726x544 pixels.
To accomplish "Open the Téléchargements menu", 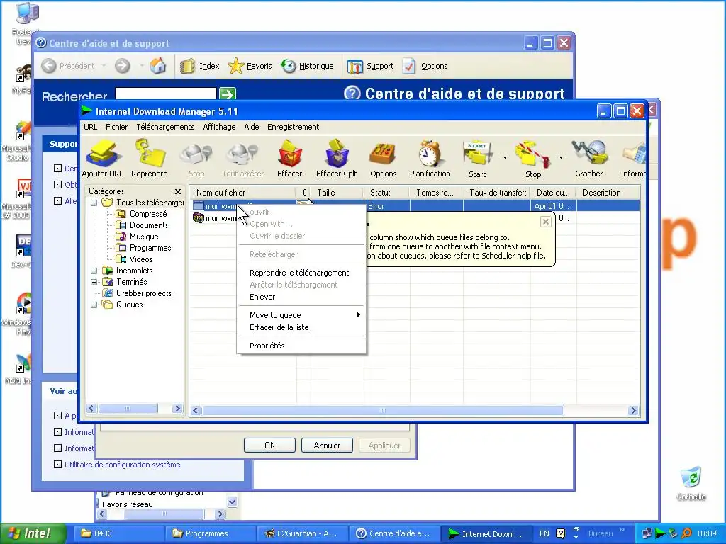I will (165, 127).
